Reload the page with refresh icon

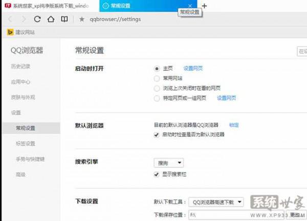[37, 19]
